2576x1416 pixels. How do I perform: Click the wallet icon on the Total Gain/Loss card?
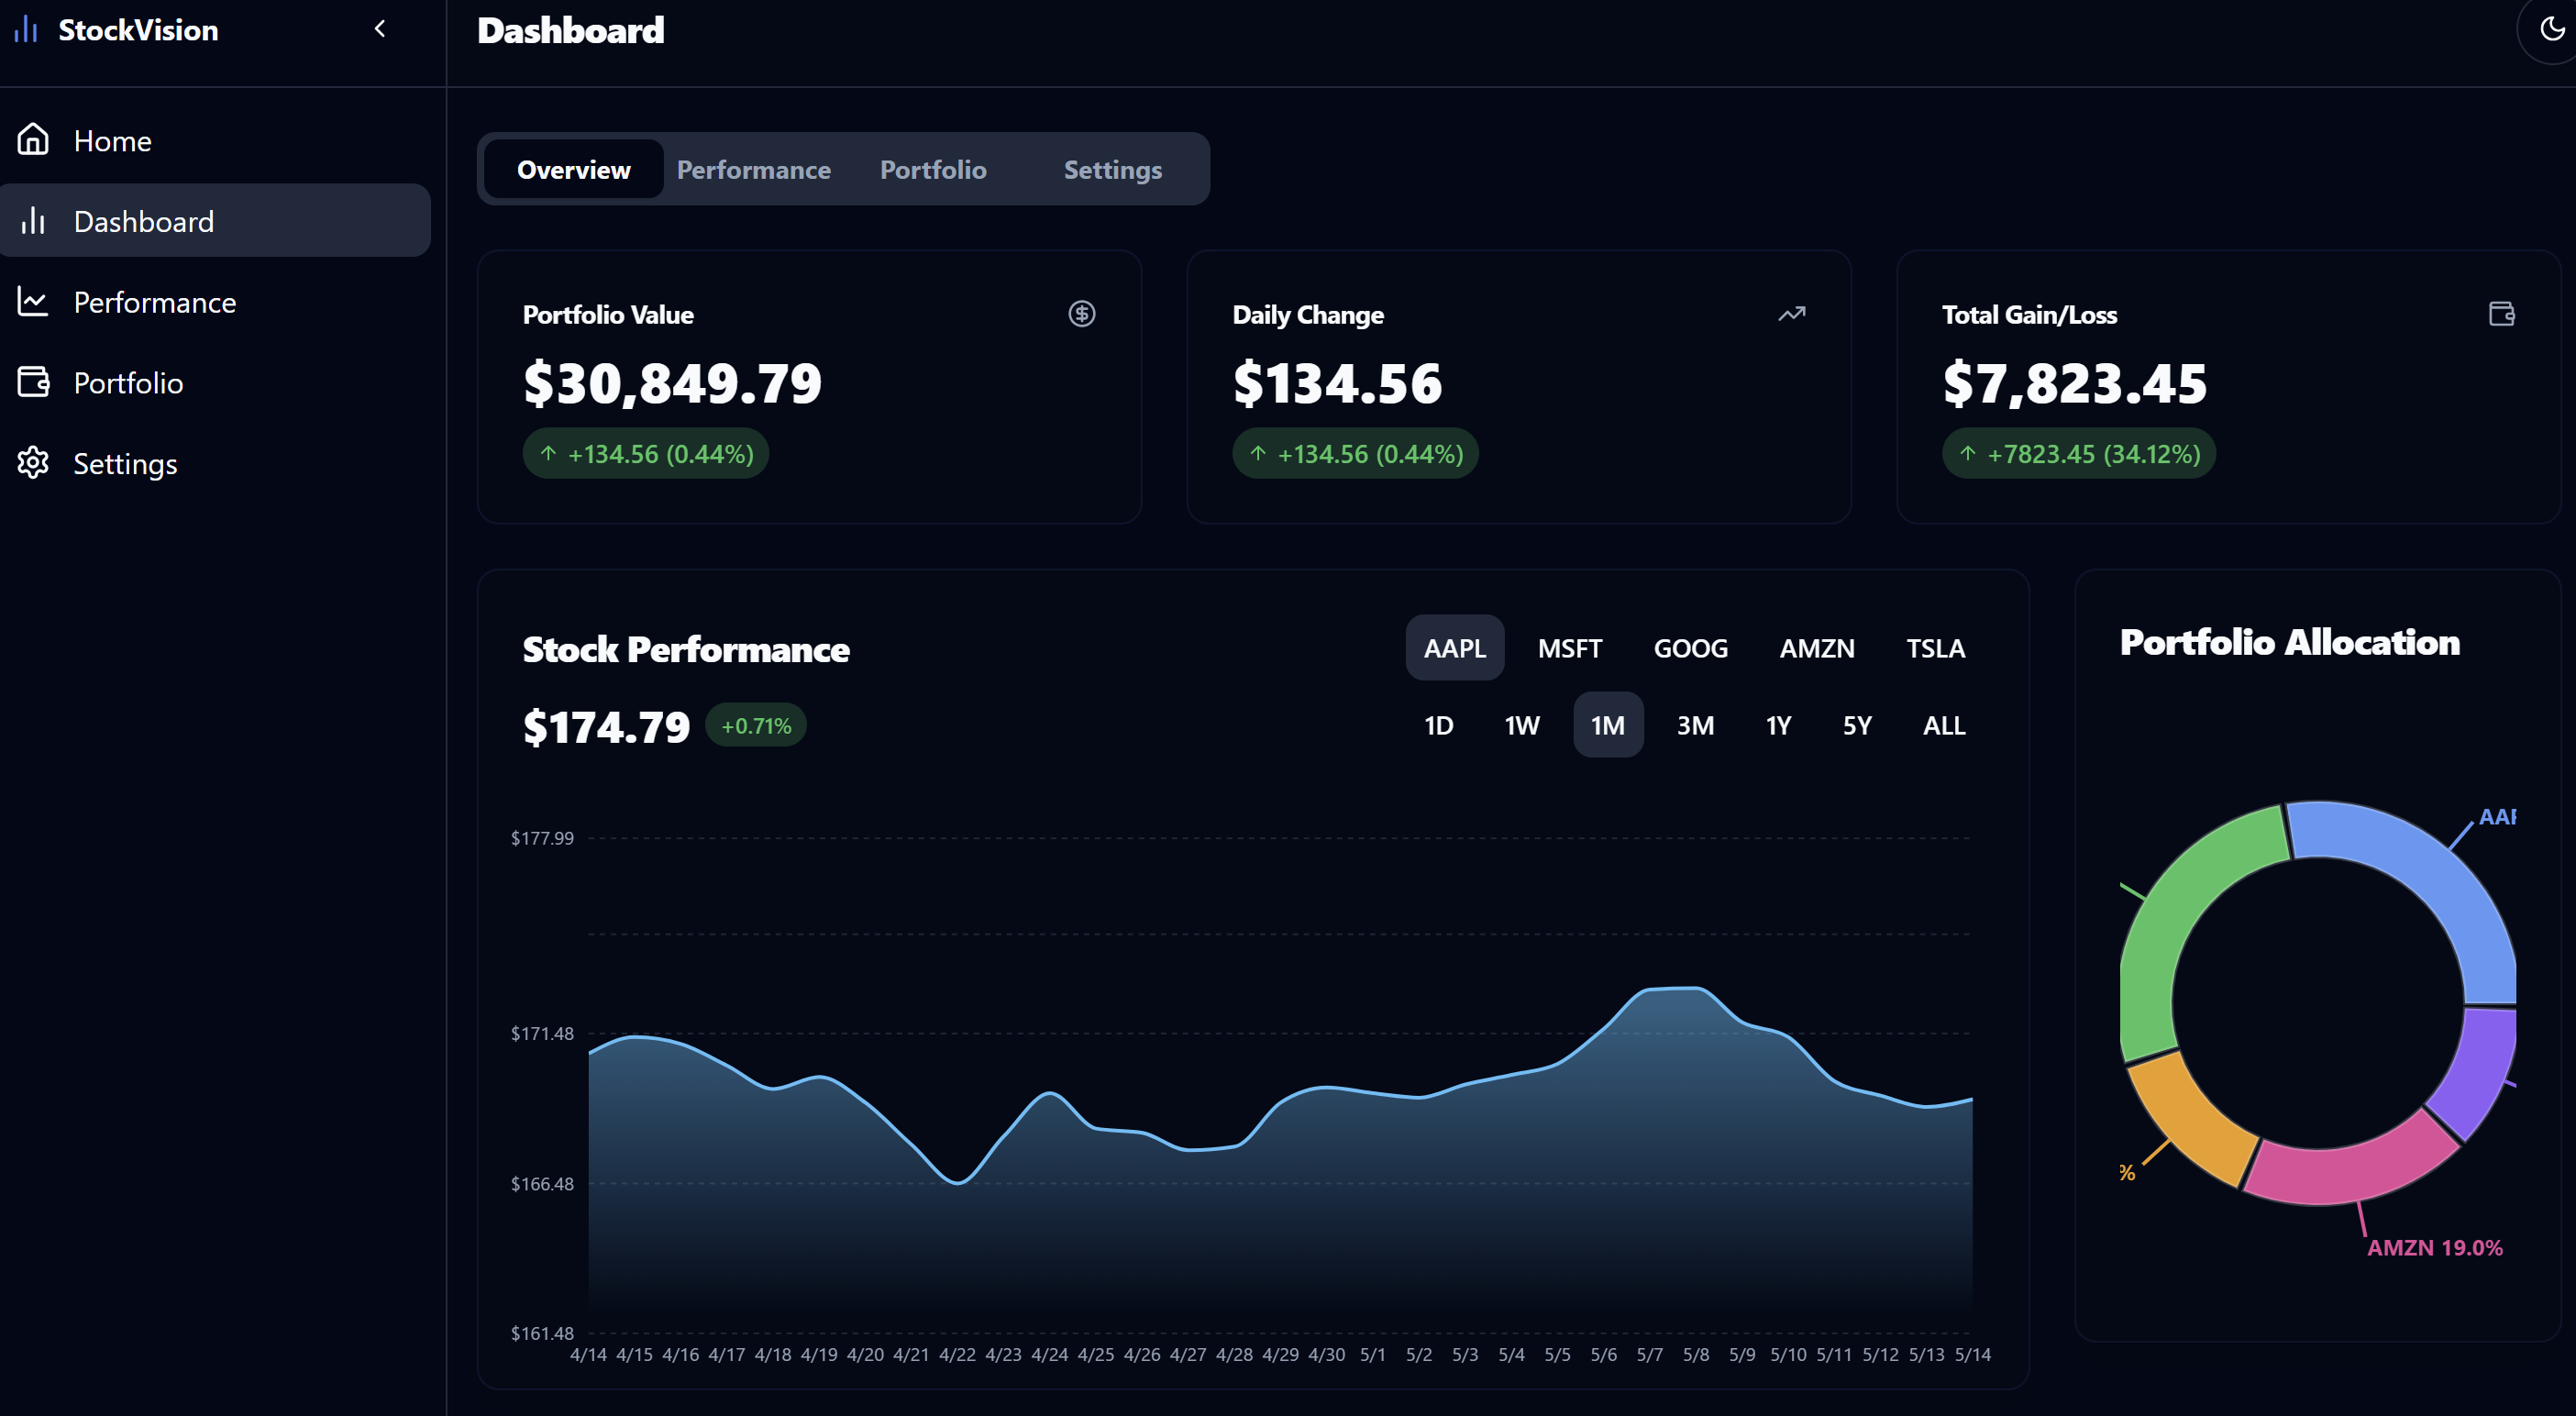click(2501, 314)
